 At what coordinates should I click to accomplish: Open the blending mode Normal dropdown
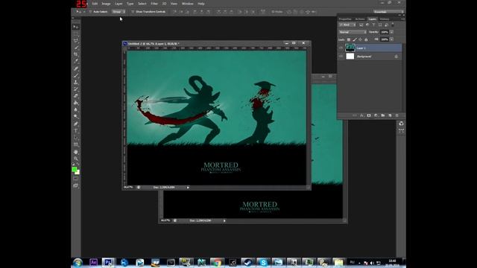pos(353,32)
